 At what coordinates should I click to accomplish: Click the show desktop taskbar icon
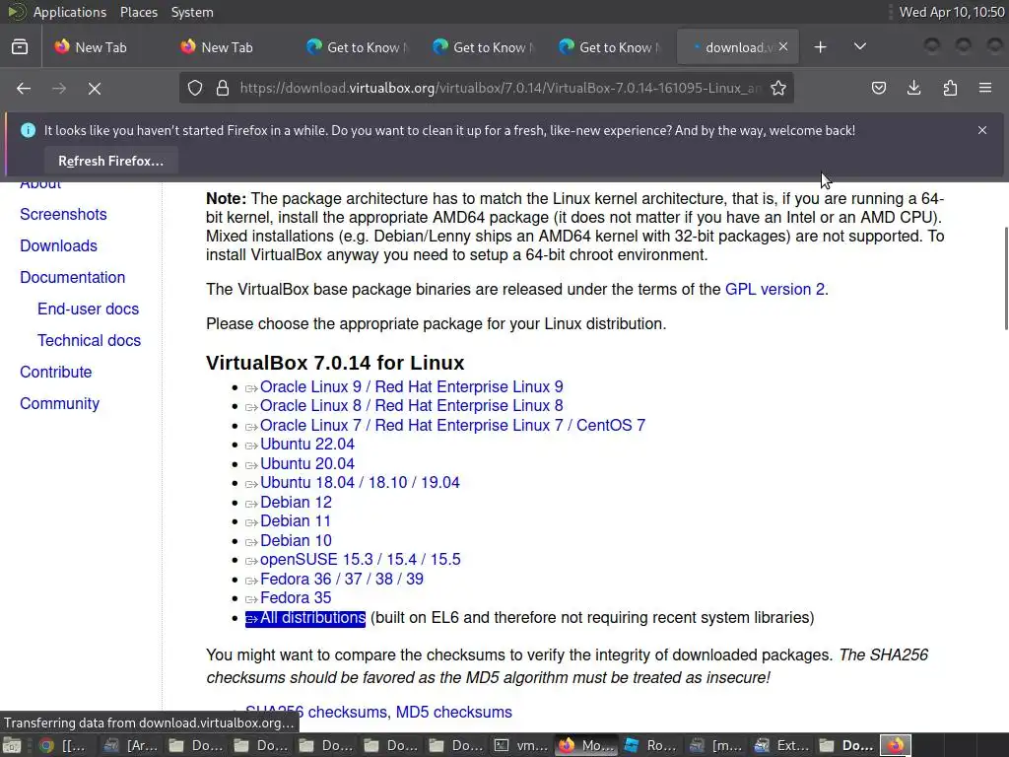[x=12, y=745]
